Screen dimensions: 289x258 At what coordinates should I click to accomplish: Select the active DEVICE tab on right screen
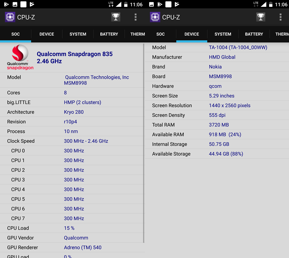tap(192, 34)
